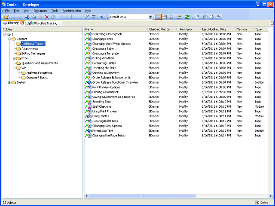Viewport: 275px width, 206px height.
Task: Expand the Excel folder node
Action: click(x=14, y=58)
